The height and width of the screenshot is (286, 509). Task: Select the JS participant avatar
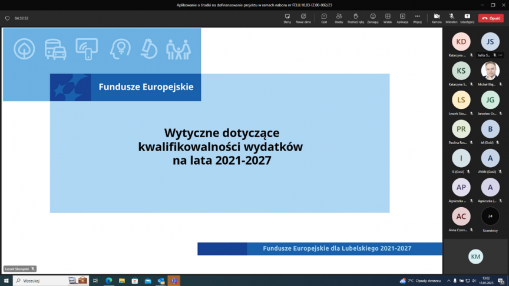click(490, 42)
